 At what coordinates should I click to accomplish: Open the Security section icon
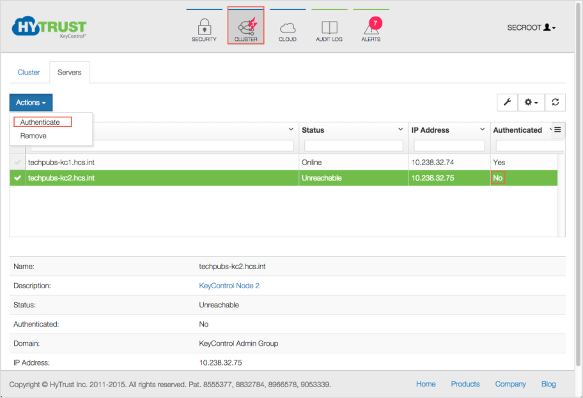pos(204,30)
